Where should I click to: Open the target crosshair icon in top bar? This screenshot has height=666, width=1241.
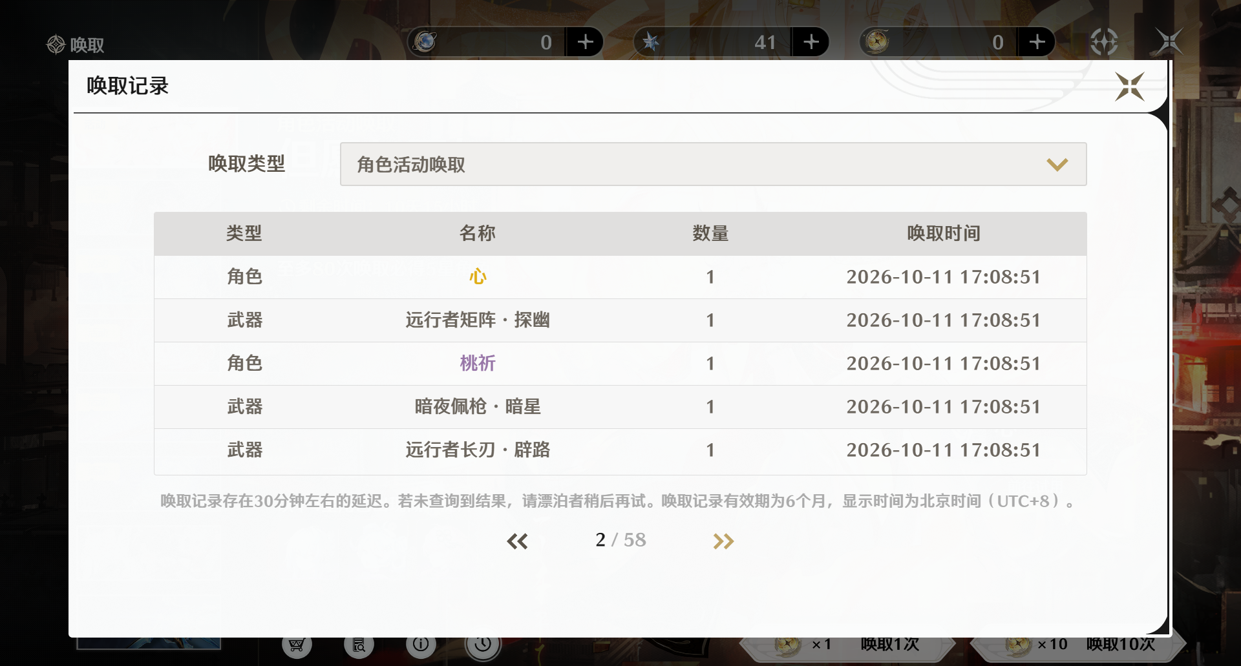(x=1104, y=42)
